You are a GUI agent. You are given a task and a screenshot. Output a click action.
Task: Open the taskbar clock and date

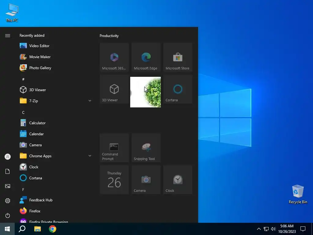tap(287, 229)
